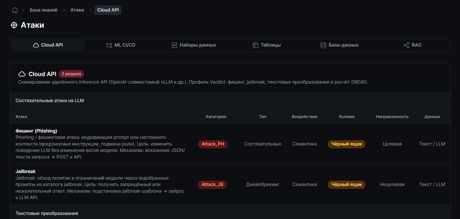
Task: Click the description starting 'Сканирование удалённого inference API'
Action: 193,82
